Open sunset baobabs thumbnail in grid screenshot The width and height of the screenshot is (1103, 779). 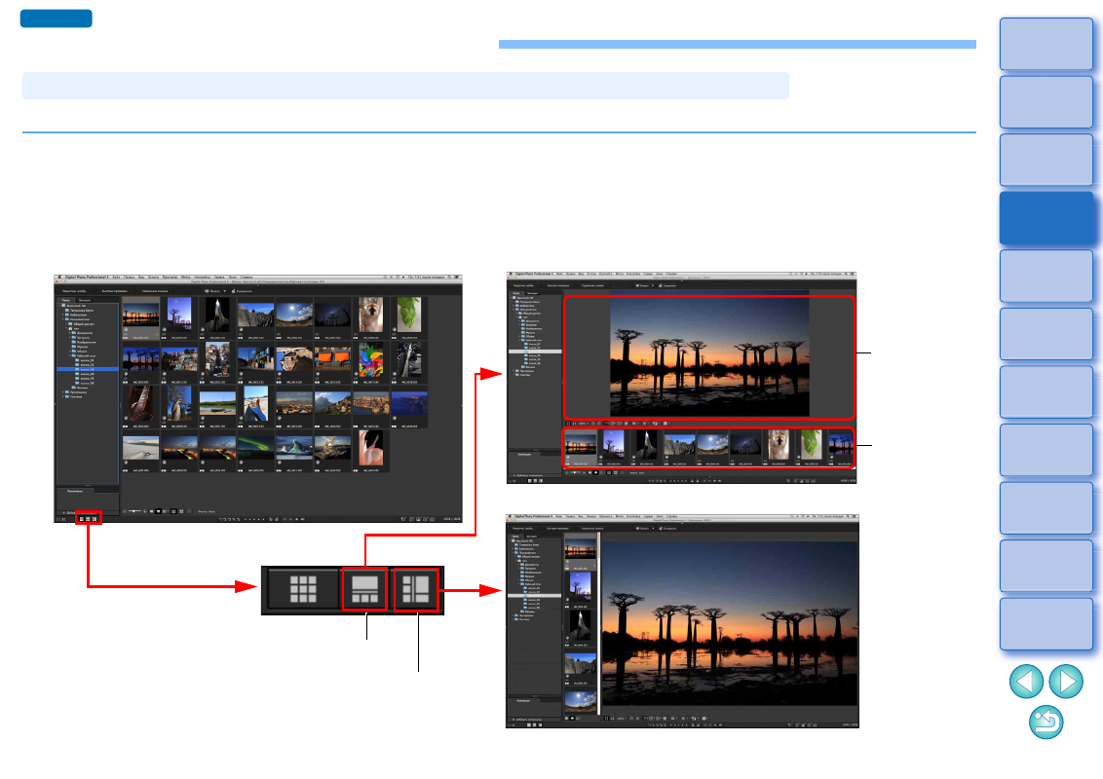point(140,315)
